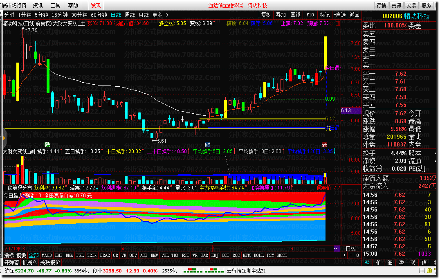Click the list window icon in status bar

point(422,271)
